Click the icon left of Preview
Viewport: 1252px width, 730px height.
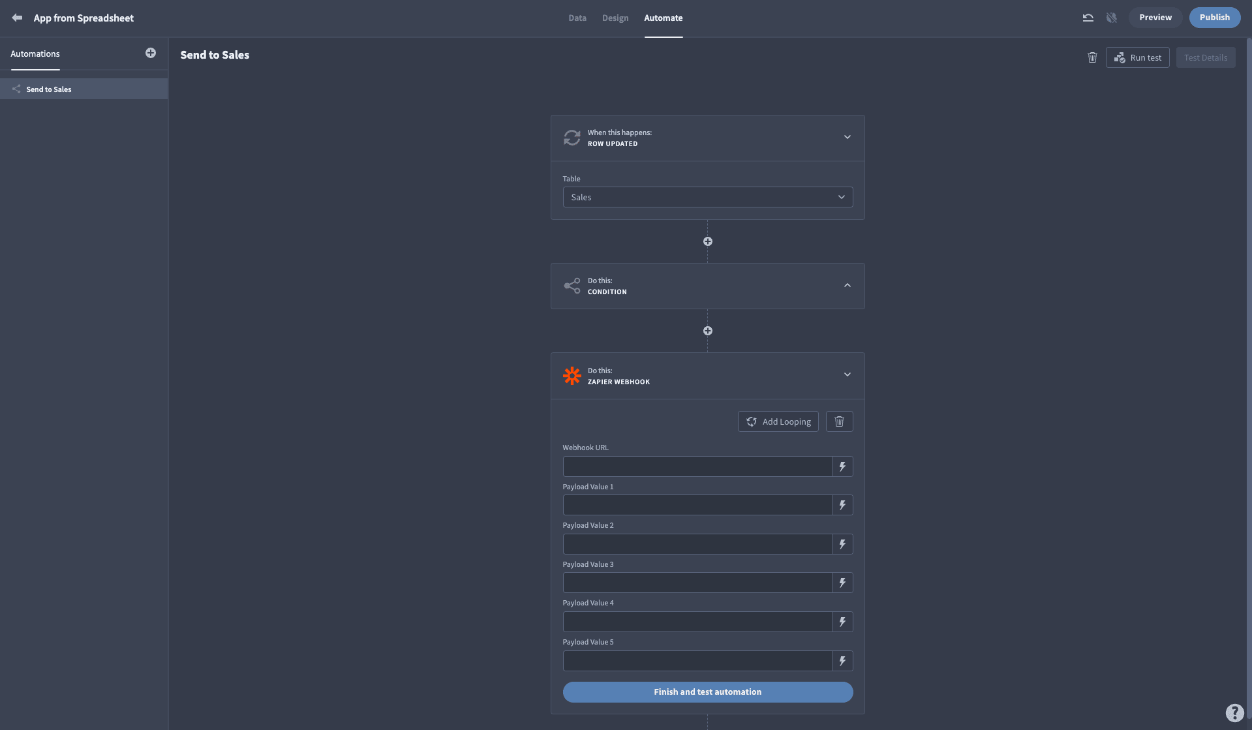pos(1112,18)
